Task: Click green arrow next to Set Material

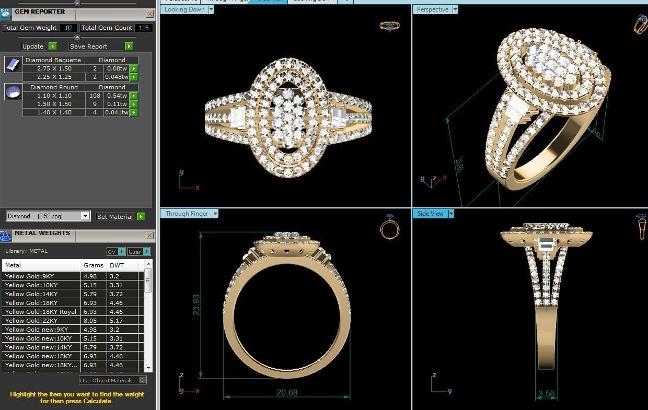Action: [141, 216]
